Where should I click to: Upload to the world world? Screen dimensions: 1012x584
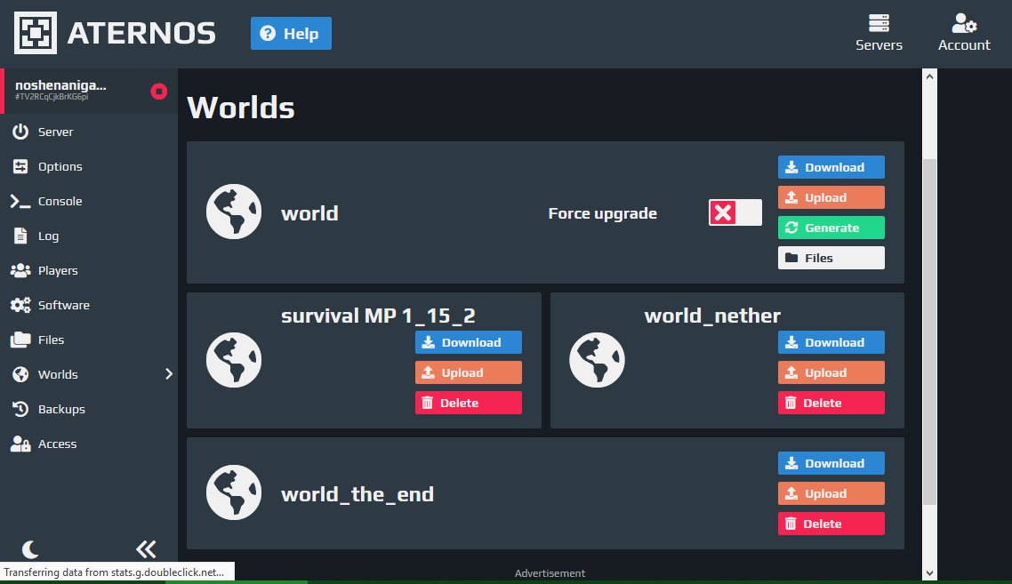coord(831,197)
